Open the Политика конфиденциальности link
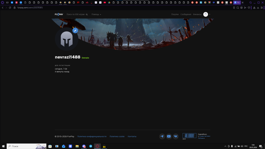 click(x=92, y=136)
